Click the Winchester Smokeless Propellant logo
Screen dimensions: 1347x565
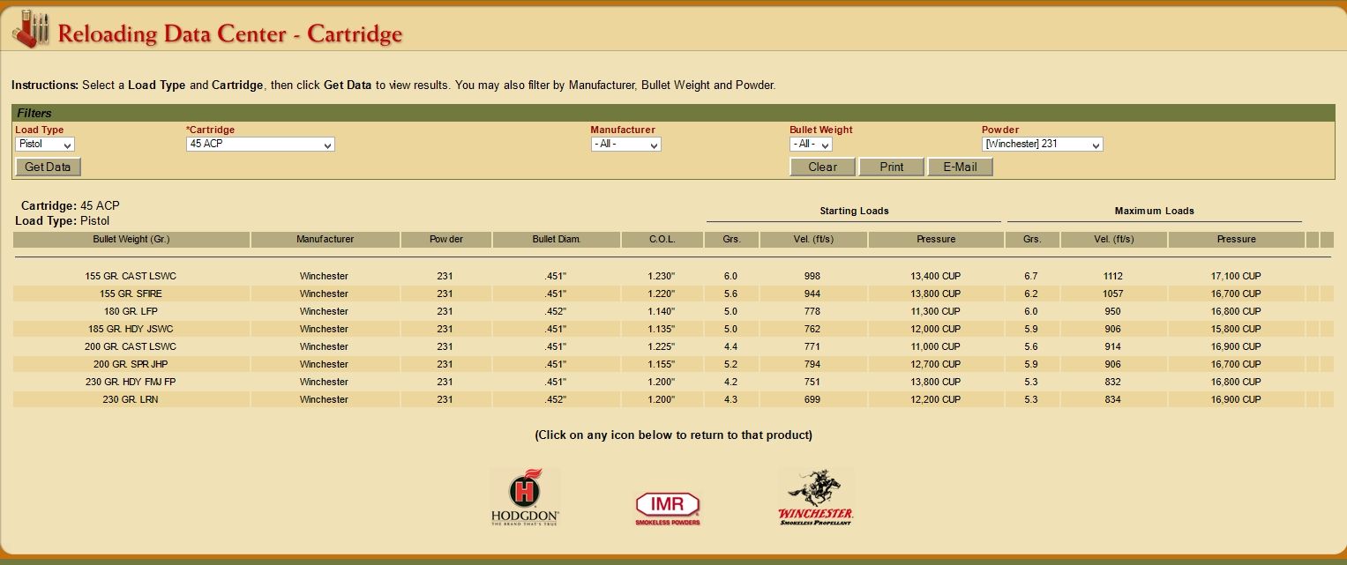tap(815, 496)
